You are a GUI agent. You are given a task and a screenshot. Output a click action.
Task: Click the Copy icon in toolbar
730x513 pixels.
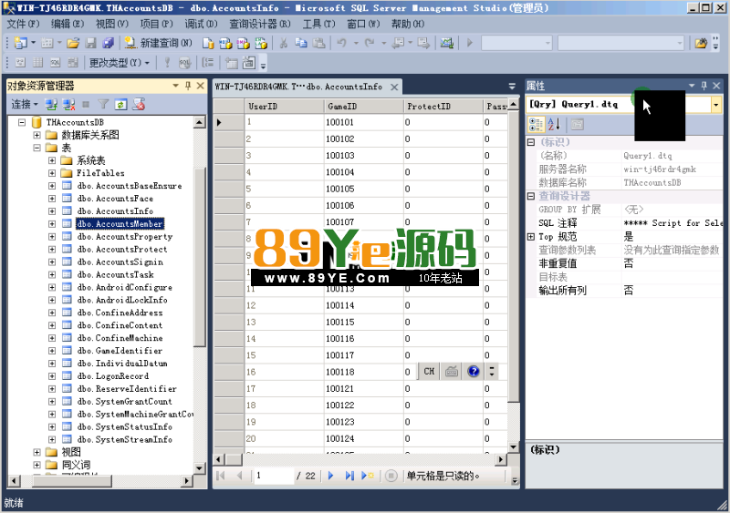pos(301,43)
